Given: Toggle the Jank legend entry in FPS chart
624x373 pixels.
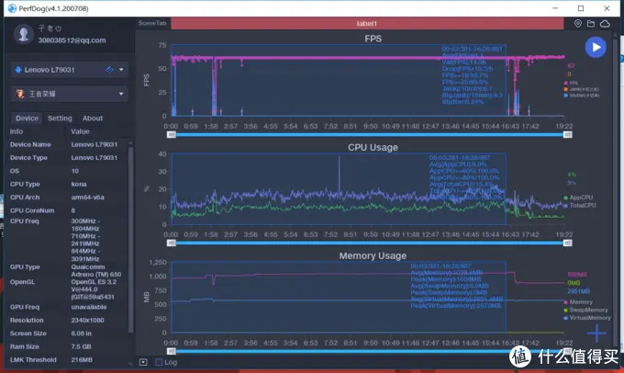Looking at the screenshot, I should (x=581, y=89).
